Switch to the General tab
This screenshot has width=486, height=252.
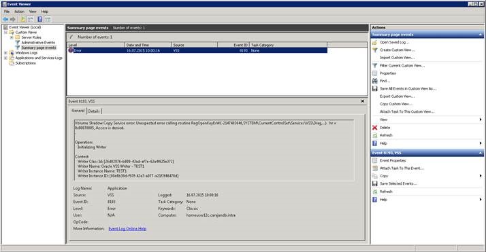pos(78,111)
